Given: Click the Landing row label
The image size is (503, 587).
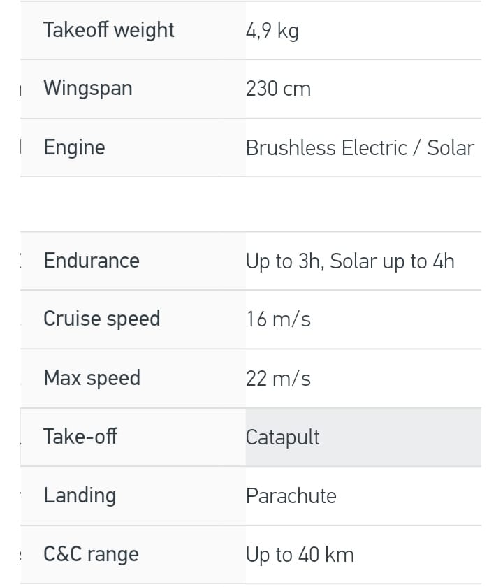Looking at the screenshot, I should tap(80, 495).
